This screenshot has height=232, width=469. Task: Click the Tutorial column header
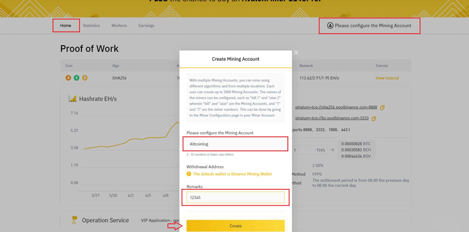tap(382, 65)
